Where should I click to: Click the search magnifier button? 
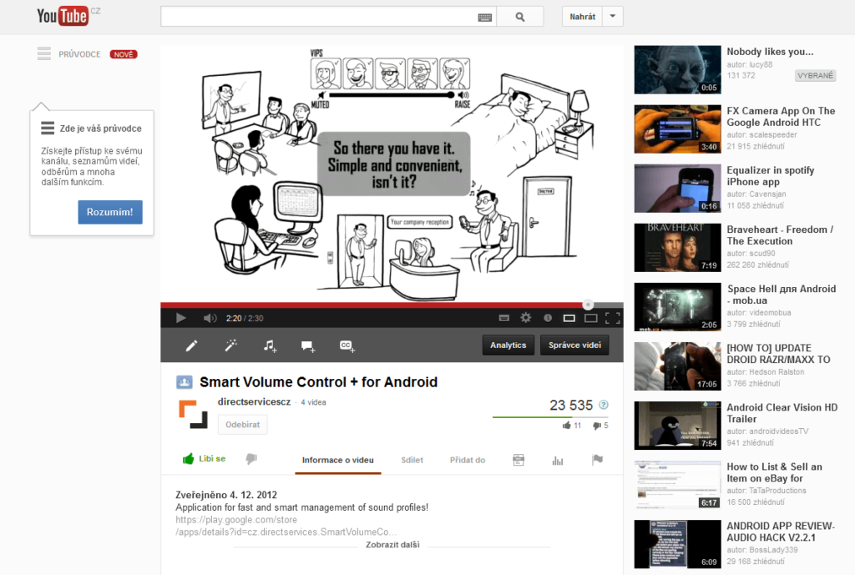[520, 17]
